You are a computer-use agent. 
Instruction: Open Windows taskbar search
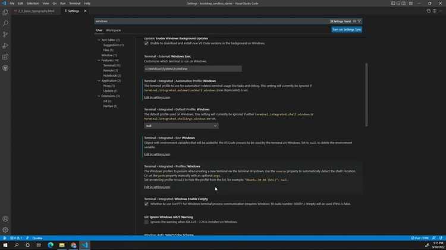[x=17, y=245]
